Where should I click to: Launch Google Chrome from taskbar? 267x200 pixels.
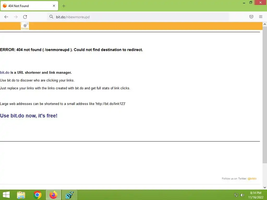coord(37,195)
